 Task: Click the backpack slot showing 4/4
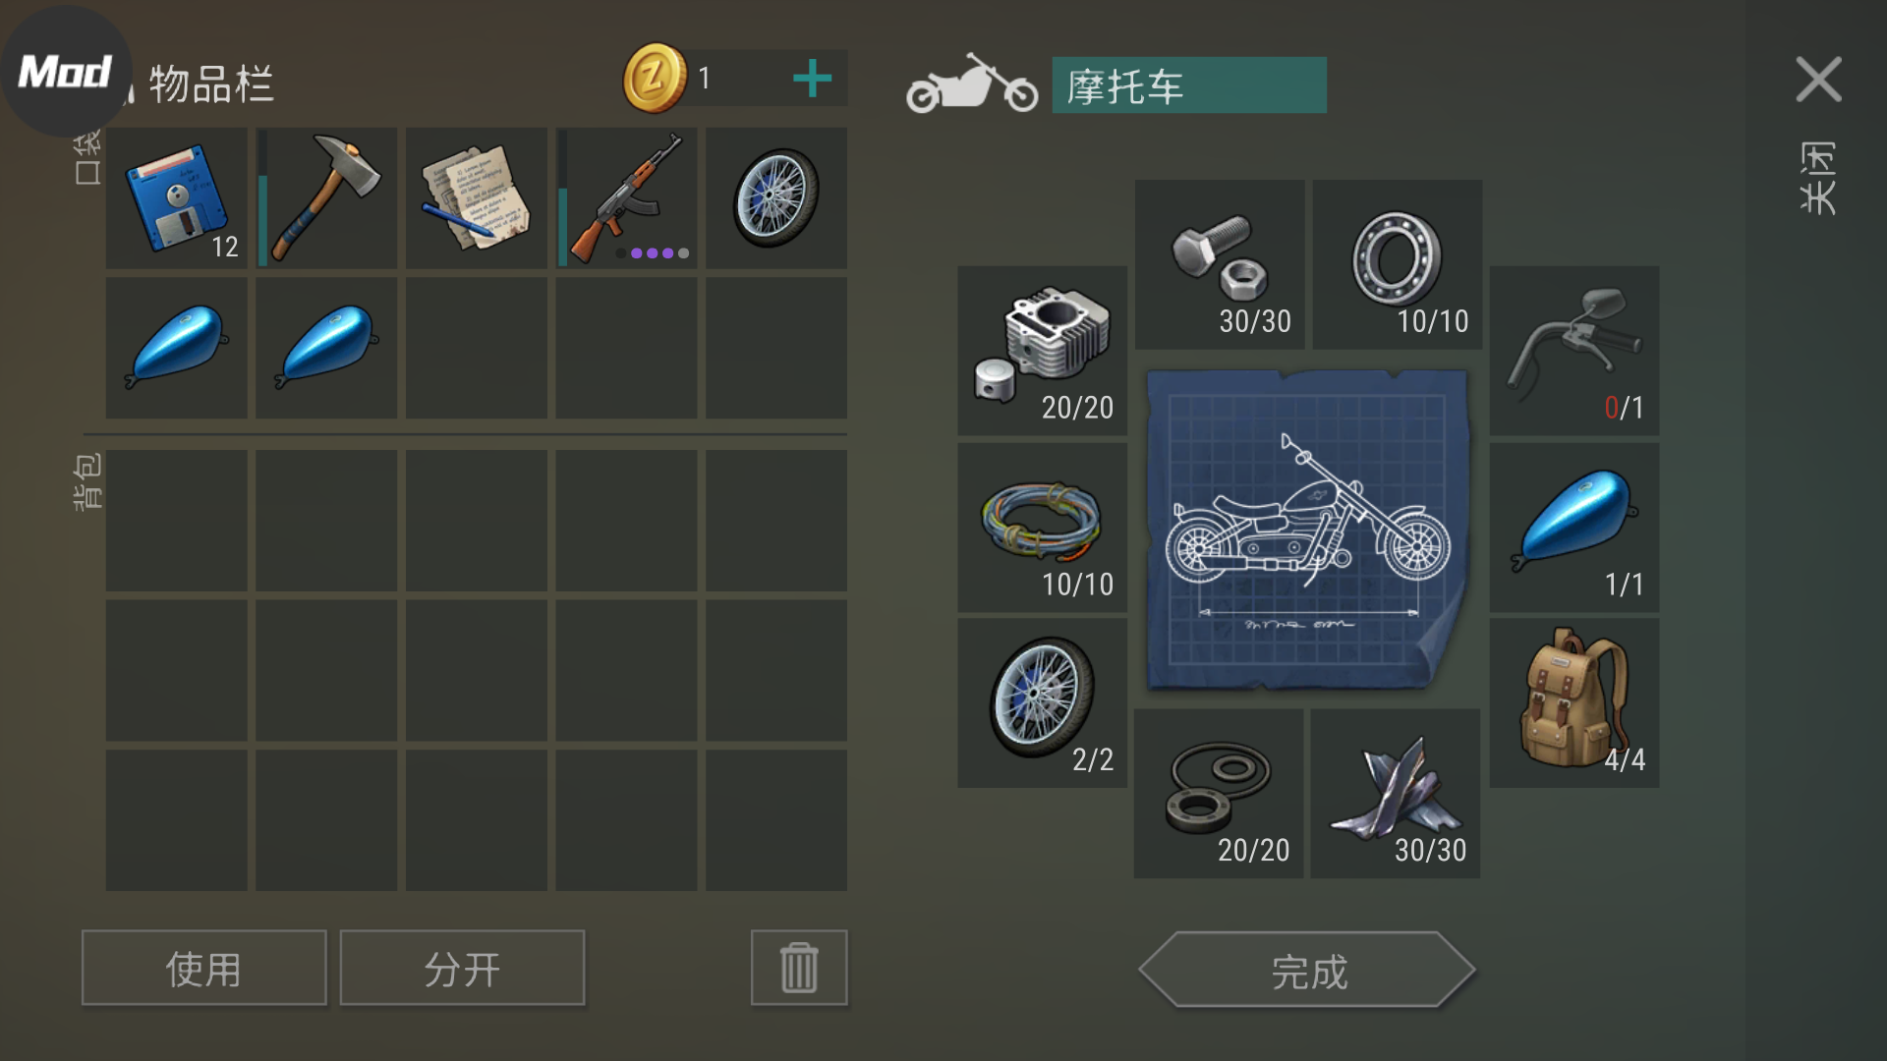pos(1574,702)
